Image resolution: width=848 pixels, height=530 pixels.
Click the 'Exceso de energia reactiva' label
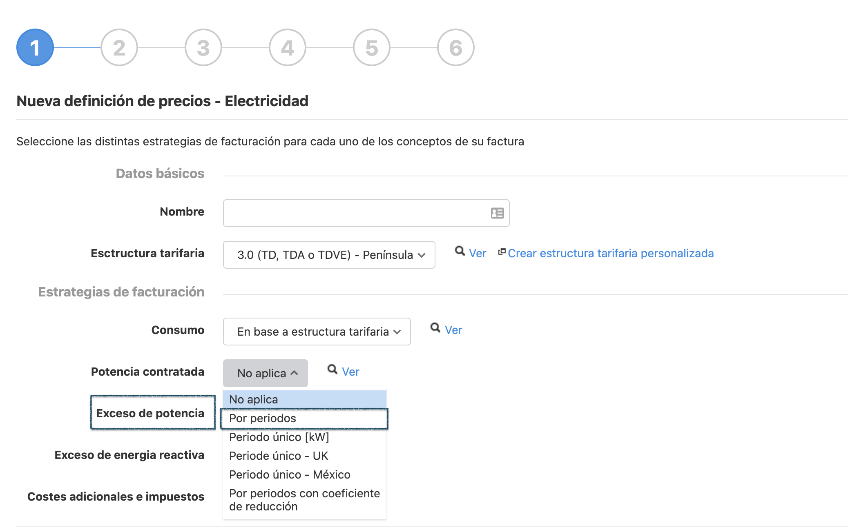[129, 455]
